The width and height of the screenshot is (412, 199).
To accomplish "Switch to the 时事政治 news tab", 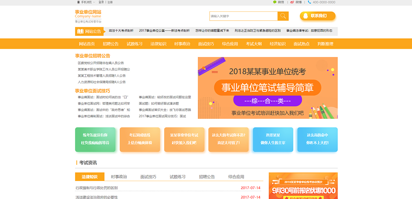I will tap(119, 177).
